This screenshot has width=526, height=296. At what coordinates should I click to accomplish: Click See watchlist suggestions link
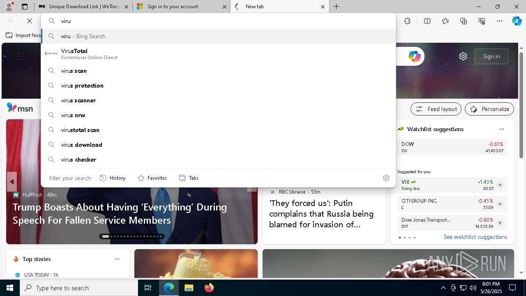point(475,237)
